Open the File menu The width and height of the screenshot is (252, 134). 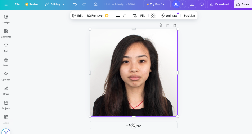point(17,4)
